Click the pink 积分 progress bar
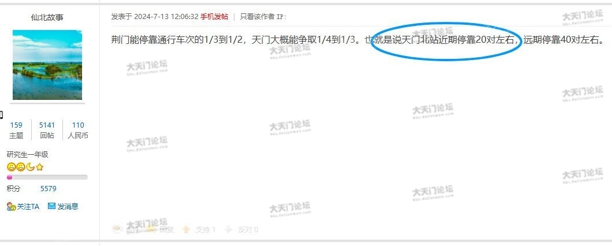612x246 pixels. click(47, 177)
